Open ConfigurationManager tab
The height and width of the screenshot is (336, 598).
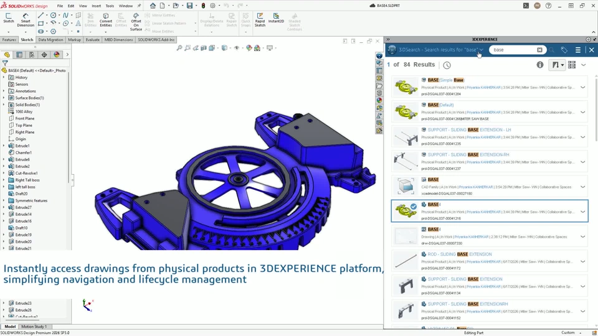[32, 55]
